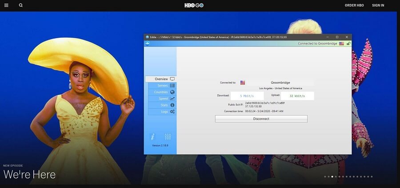400x188 pixels.
Task: Click the Groombridge server name field
Action: click(280, 82)
